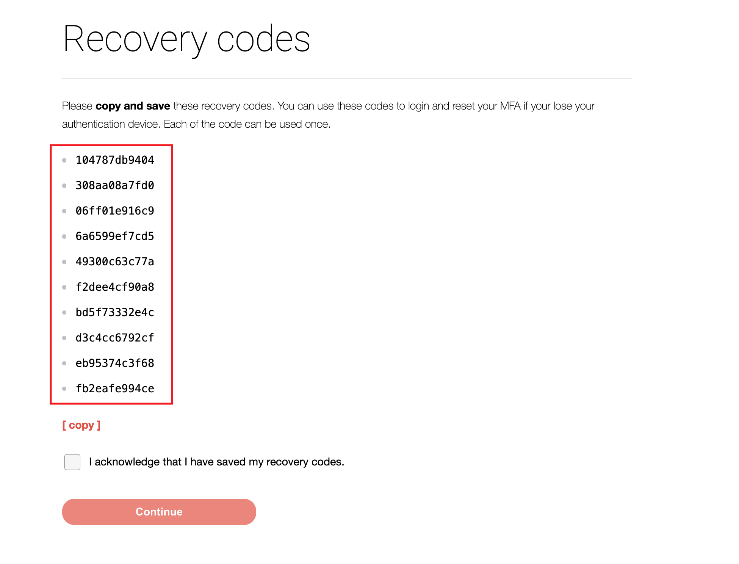The height and width of the screenshot is (564, 739).
Task: Select recovery code 308aa08a7fd0
Action: [115, 185]
